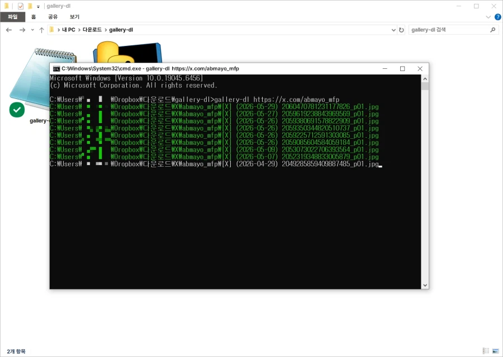Go forward with the right arrow button
Image resolution: width=503 pixels, height=357 pixels.
point(22,30)
